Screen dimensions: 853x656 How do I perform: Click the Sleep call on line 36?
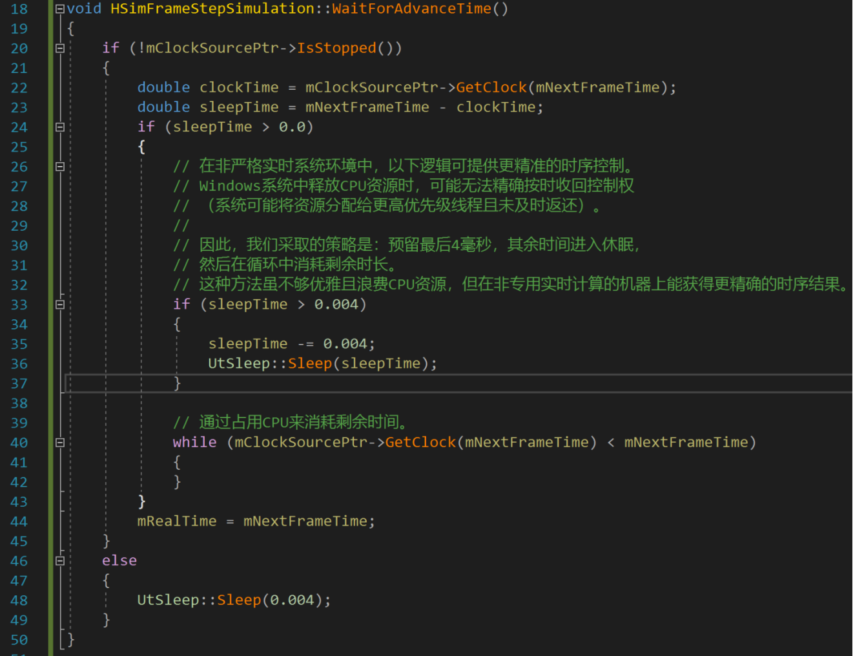(x=309, y=364)
